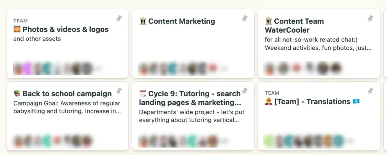Click pin icon on Cycle 9: Tutoring card
The width and height of the screenshot is (387, 155).
(x=245, y=91)
